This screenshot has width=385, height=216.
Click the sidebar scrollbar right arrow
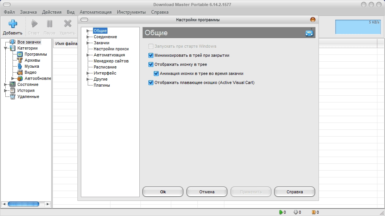tap(47, 204)
